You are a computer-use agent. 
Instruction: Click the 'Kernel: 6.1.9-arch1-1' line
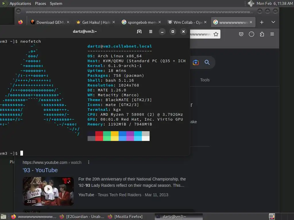point(115,66)
